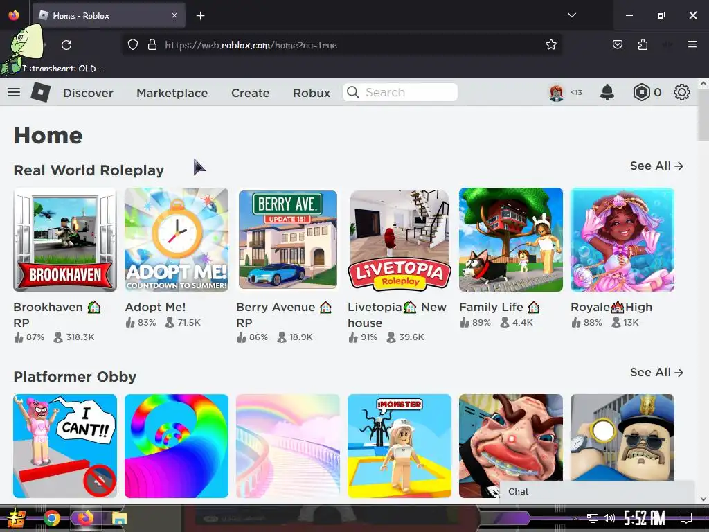Click the Adopt Me! clock thumbnail
The height and width of the screenshot is (532, 709).
(177, 240)
